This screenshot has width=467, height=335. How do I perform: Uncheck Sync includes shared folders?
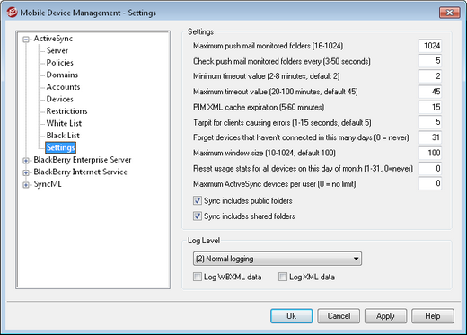[x=198, y=216]
